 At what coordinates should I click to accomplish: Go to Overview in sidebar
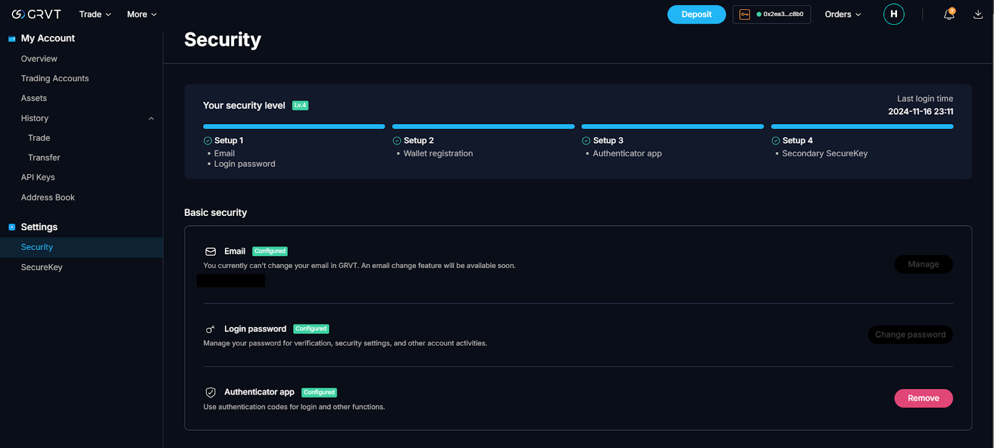tap(39, 59)
